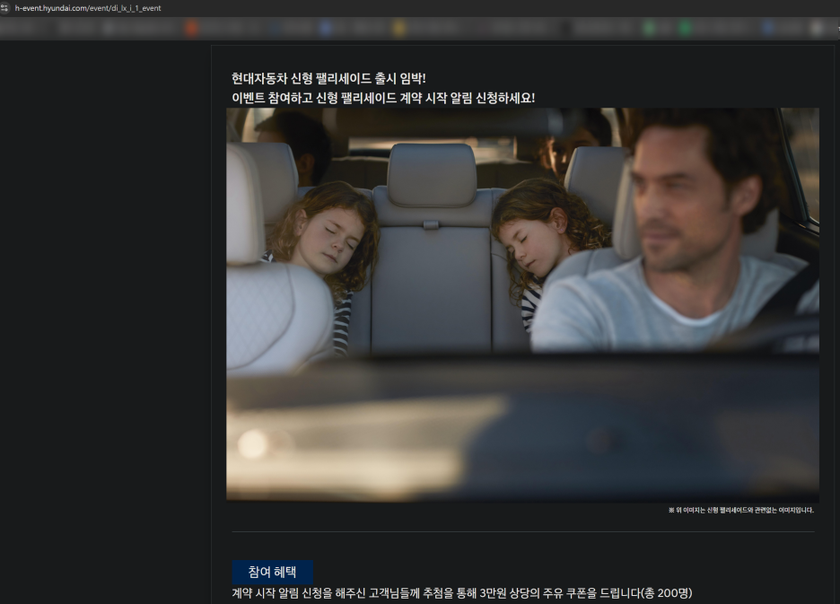The image size is (840, 604).
Task: Select headline text 현대자동차 신형 팰리세이드 출시 임박!
Action: coord(328,78)
